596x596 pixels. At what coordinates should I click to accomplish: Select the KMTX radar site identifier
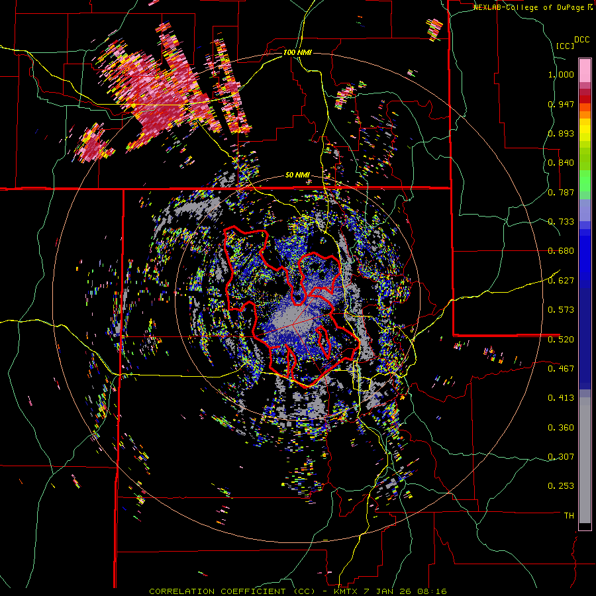click(x=346, y=591)
